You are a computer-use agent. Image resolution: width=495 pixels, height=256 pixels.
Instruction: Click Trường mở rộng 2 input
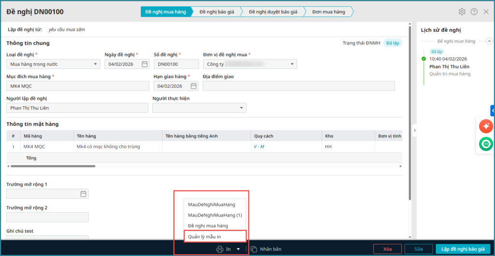point(47,217)
